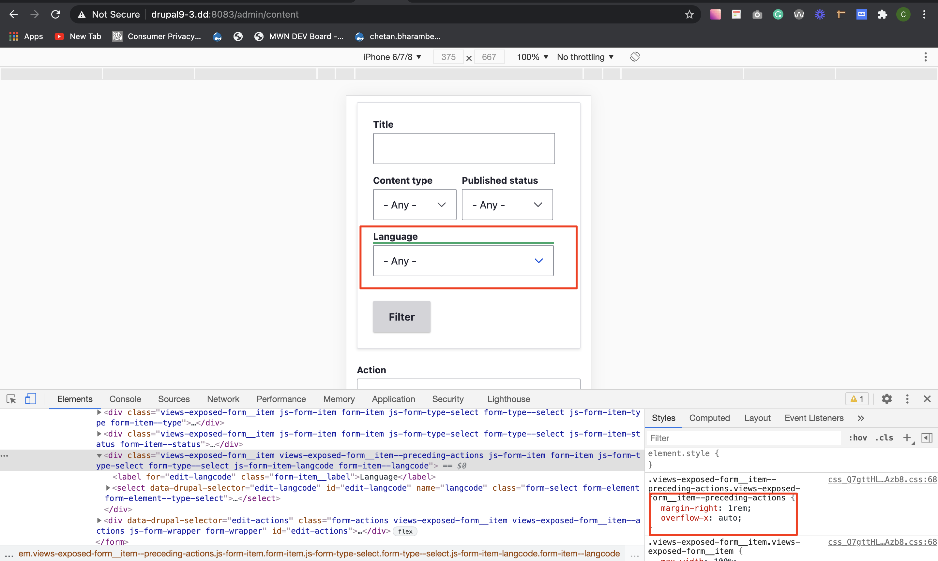Open the 100% zoom dropdown
938x561 pixels.
coord(532,57)
